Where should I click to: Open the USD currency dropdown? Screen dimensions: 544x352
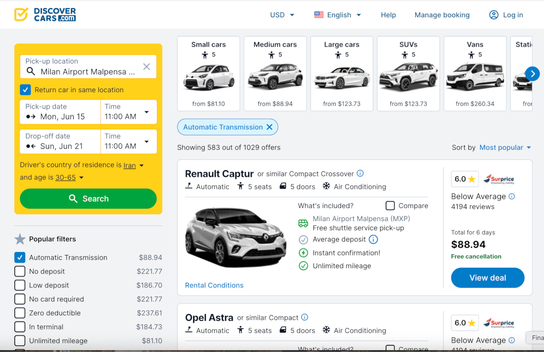tap(282, 15)
